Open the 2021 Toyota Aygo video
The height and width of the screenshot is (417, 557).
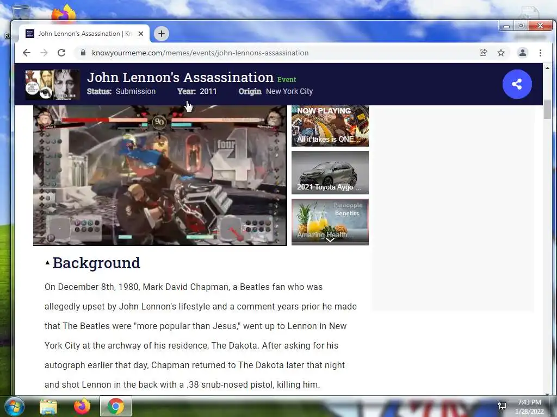(x=330, y=173)
